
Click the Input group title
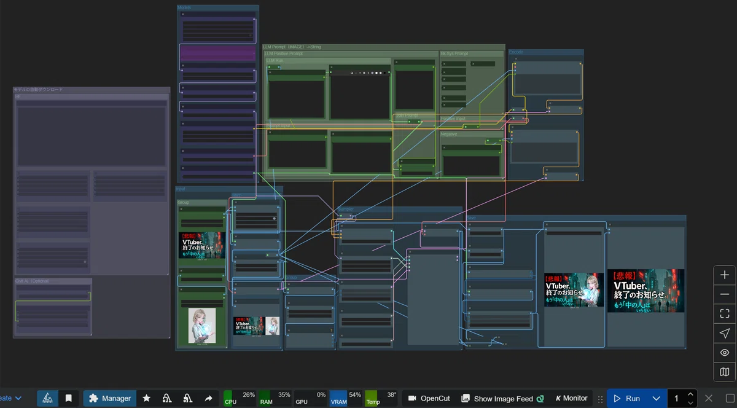click(181, 189)
